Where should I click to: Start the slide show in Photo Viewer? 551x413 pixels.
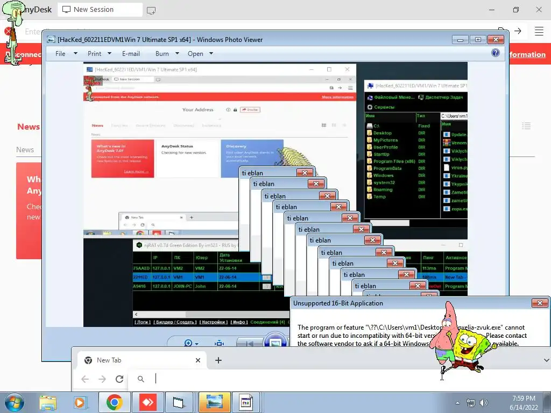(x=275, y=341)
